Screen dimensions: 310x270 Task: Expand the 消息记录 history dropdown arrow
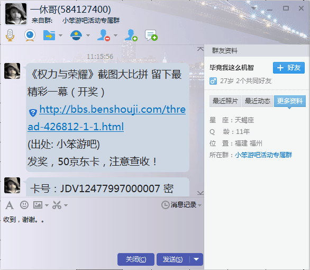pos(199,205)
